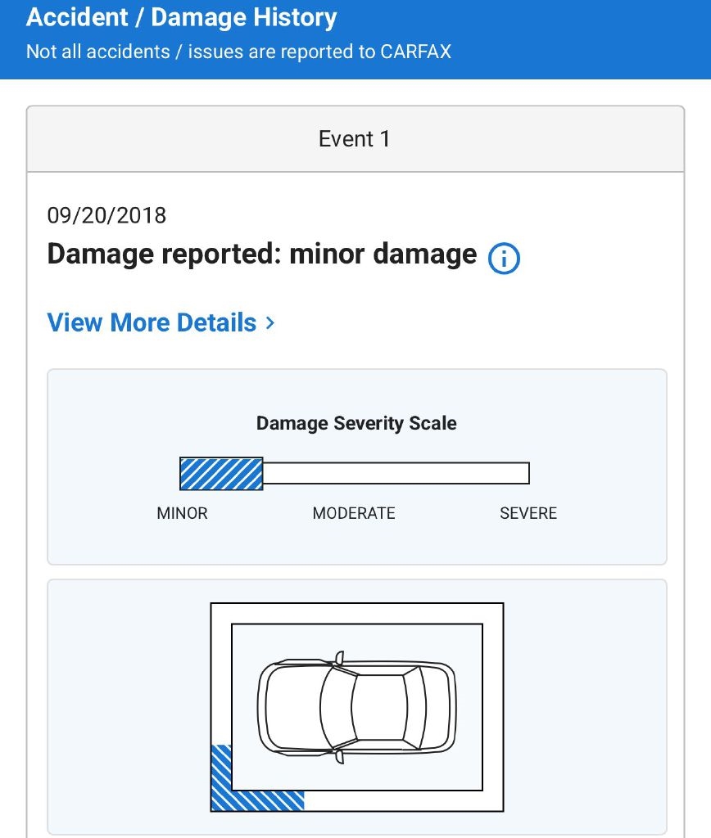The width and height of the screenshot is (711, 838).
Task: Select the Event 1 header
Action: [x=355, y=139]
